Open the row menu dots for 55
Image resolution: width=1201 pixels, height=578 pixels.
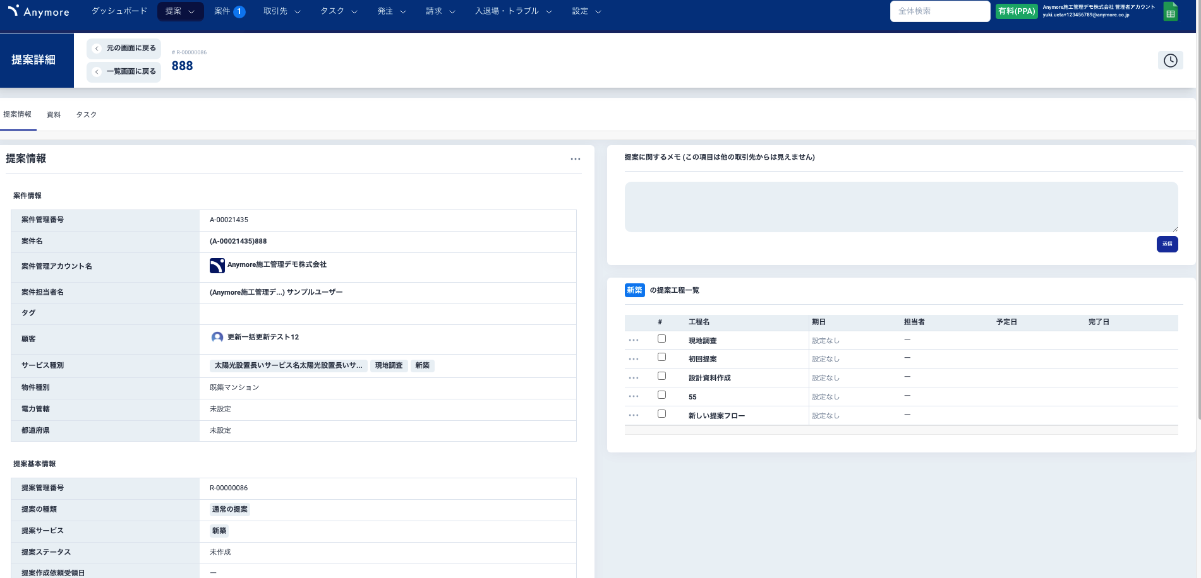coord(634,396)
